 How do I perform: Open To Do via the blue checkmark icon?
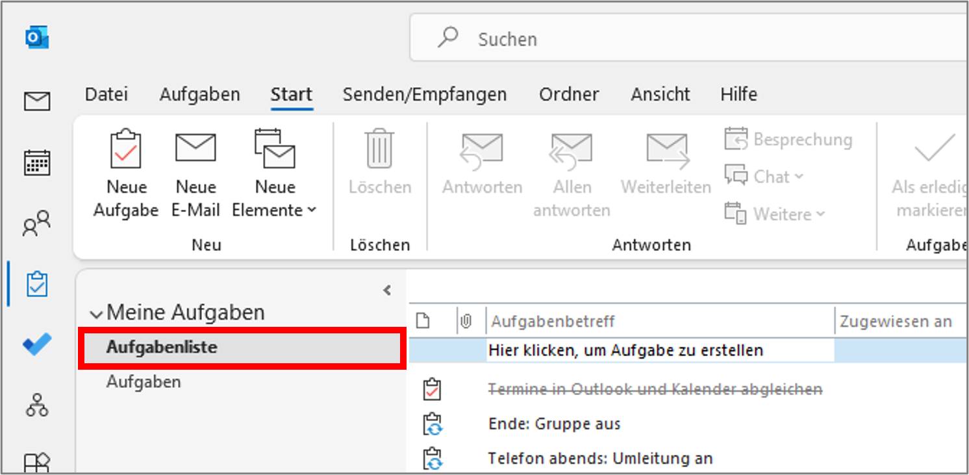click(x=37, y=344)
